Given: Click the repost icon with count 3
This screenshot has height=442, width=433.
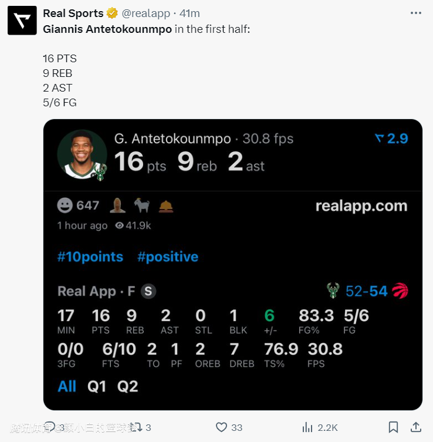Looking at the screenshot, I should [135, 427].
